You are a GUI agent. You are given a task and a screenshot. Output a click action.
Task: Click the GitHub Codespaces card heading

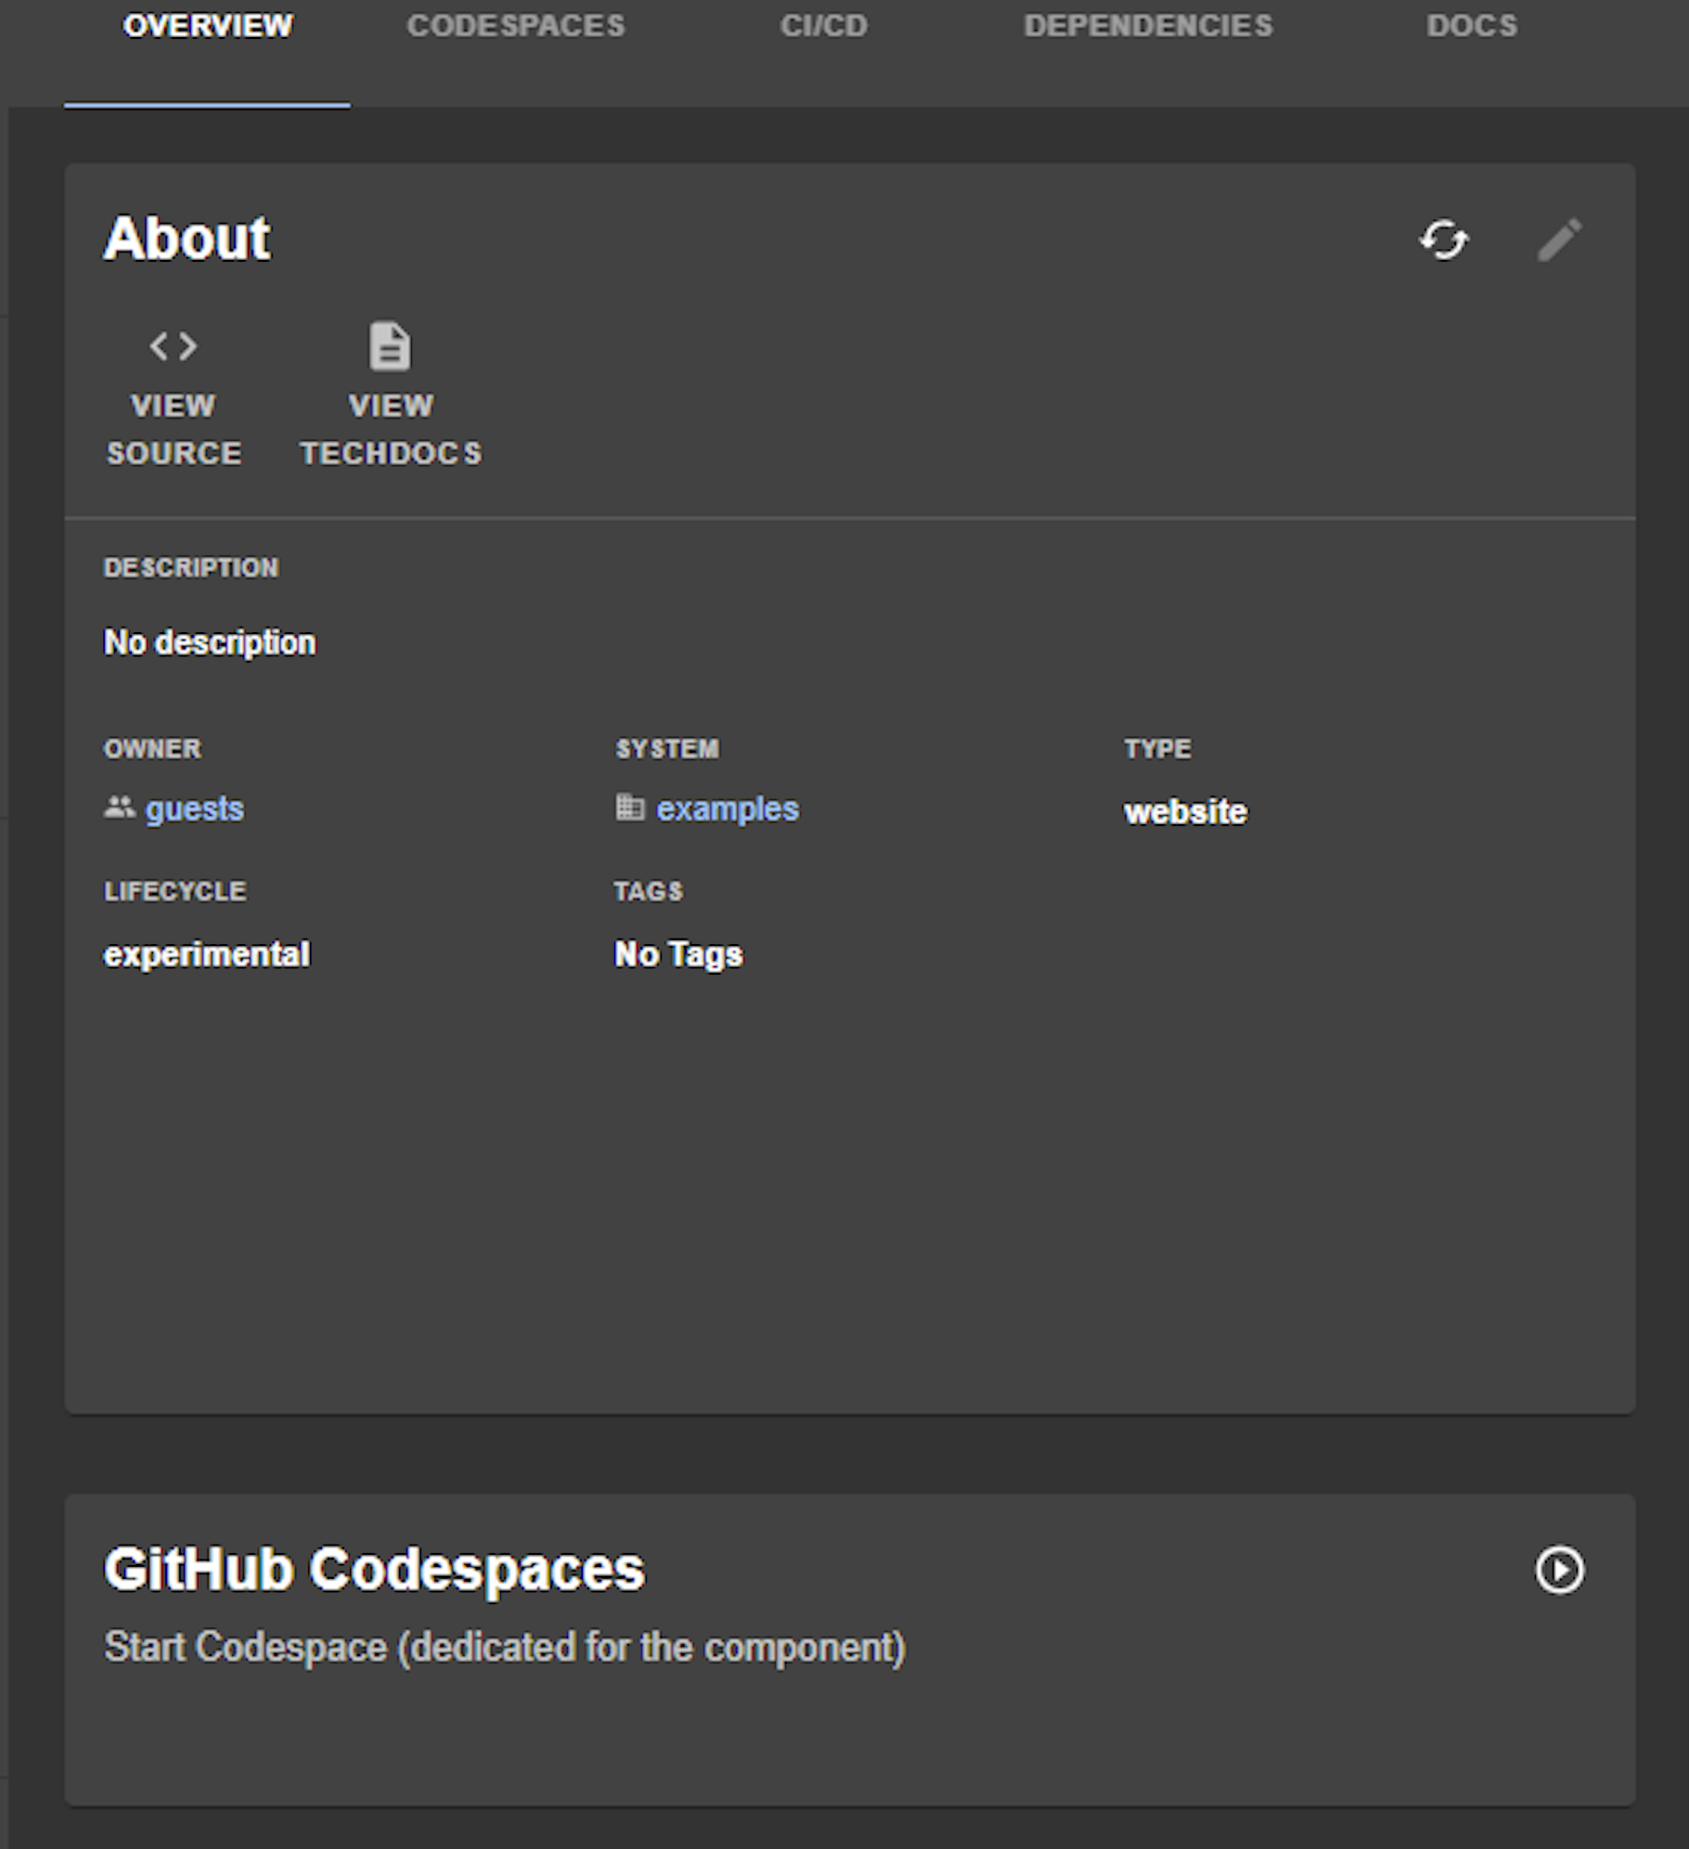coord(374,1570)
